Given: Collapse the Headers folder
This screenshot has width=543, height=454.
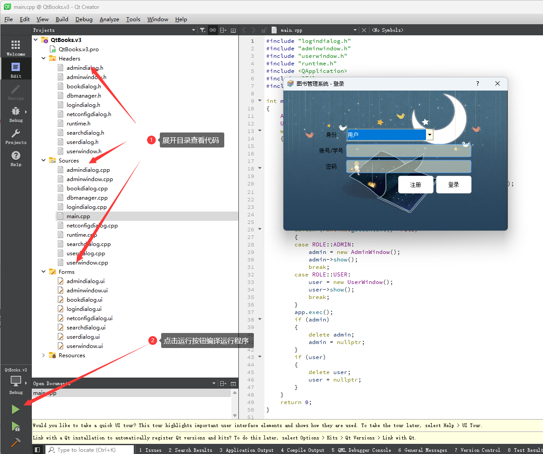Looking at the screenshot, I should click(43, 58).
